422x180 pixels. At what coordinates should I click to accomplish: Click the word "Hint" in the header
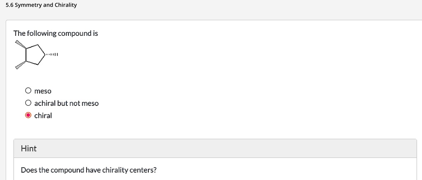pos(29,148)
